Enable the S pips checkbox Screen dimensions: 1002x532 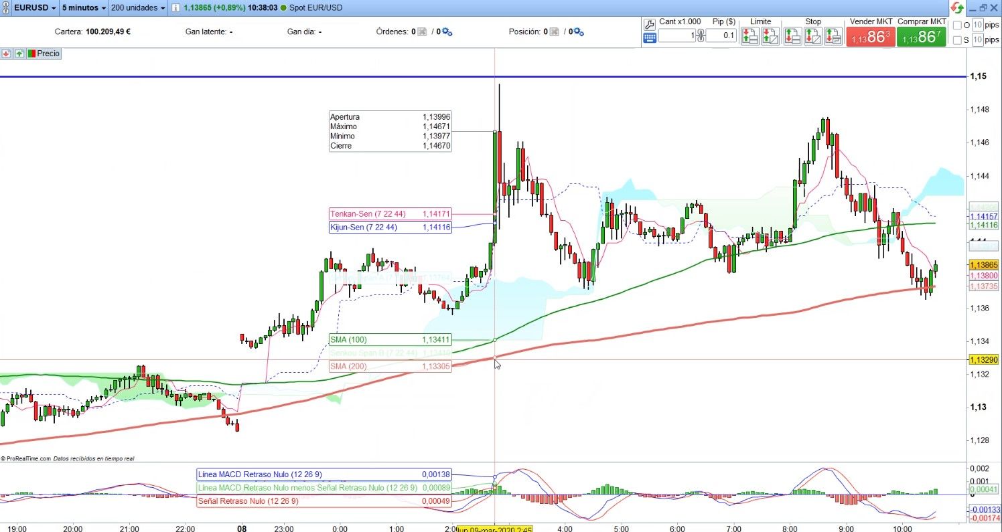click(x=956, y=40)
